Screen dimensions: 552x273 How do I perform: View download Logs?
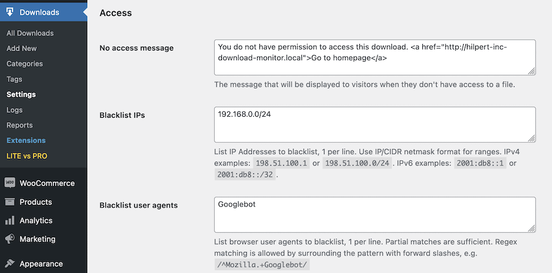pos(14,110)
